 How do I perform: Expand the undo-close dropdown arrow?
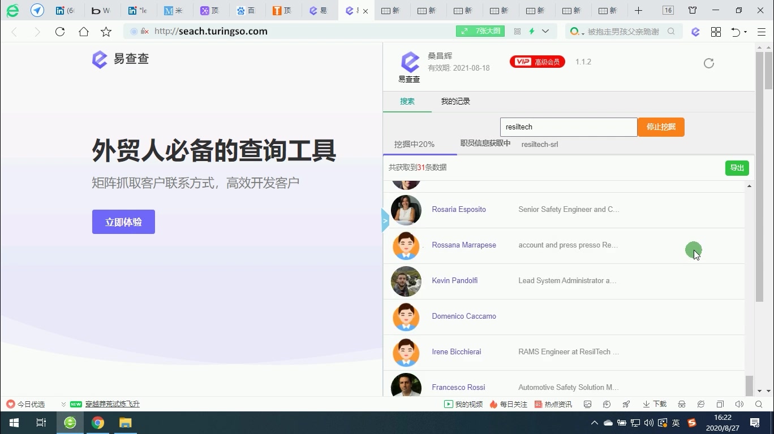[746, 32]
